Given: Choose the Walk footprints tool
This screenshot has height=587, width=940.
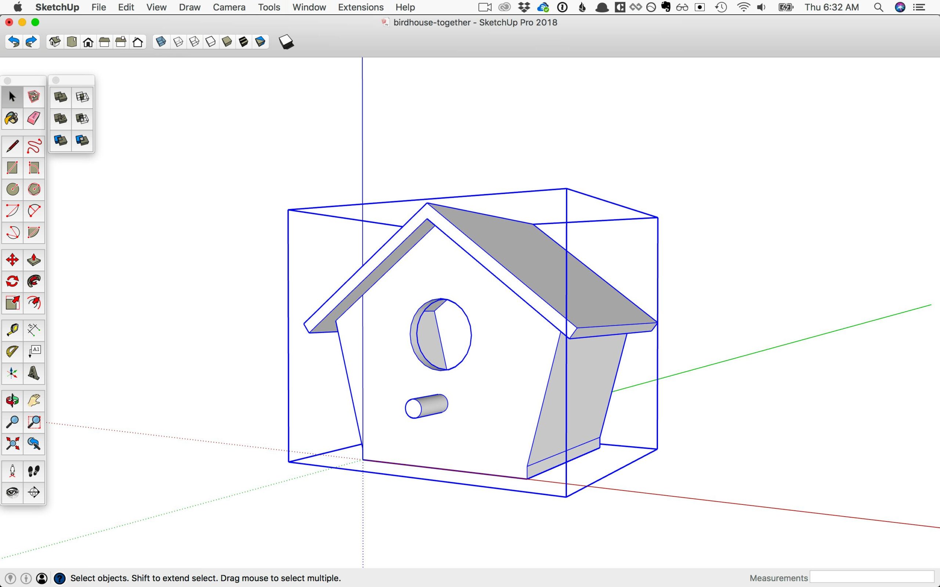Looking at the screenshot, I should pos(34,471).
